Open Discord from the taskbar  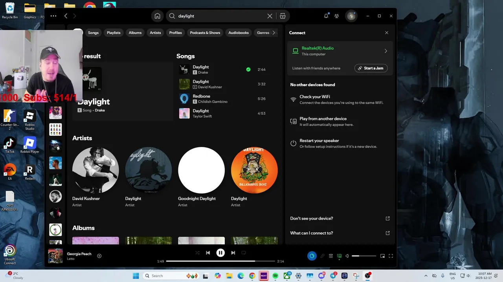pyautogui.click(x=321, y=276)
